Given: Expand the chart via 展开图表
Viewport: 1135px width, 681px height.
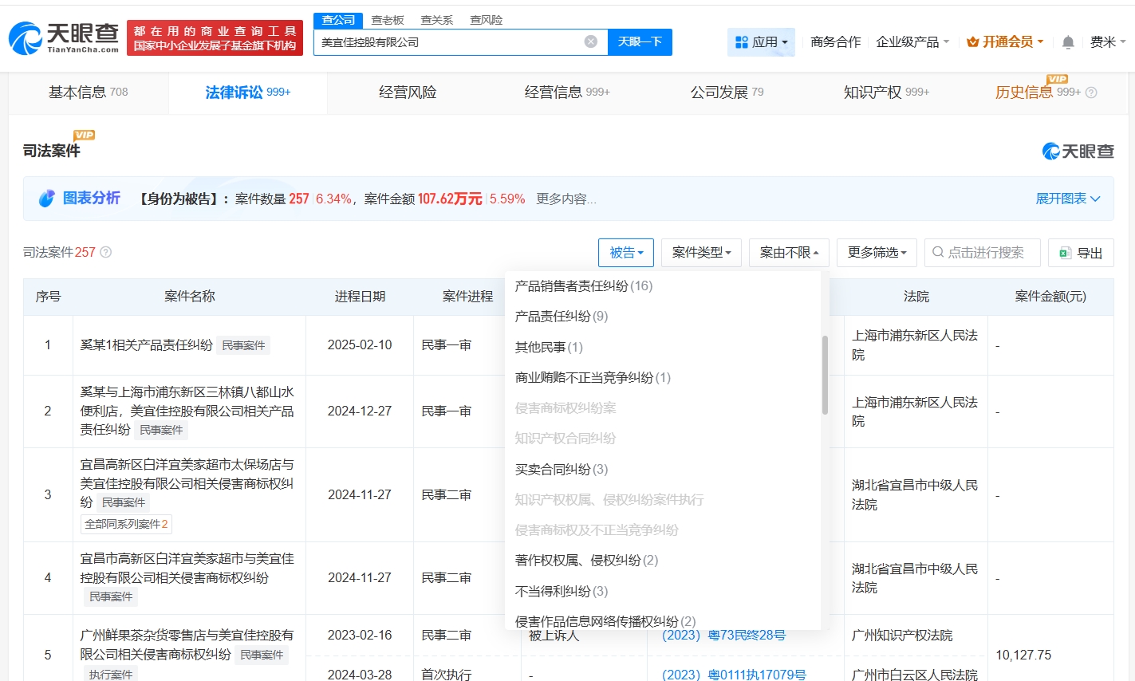Looking at the screenshot, I should click(1068, 198).
